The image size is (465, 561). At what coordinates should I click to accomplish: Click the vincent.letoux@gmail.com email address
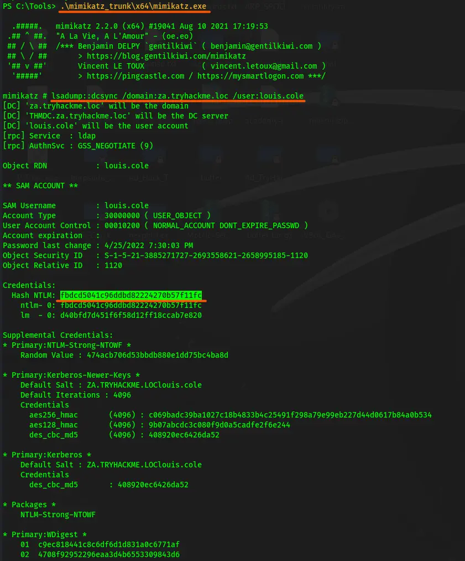pos(264,66)
